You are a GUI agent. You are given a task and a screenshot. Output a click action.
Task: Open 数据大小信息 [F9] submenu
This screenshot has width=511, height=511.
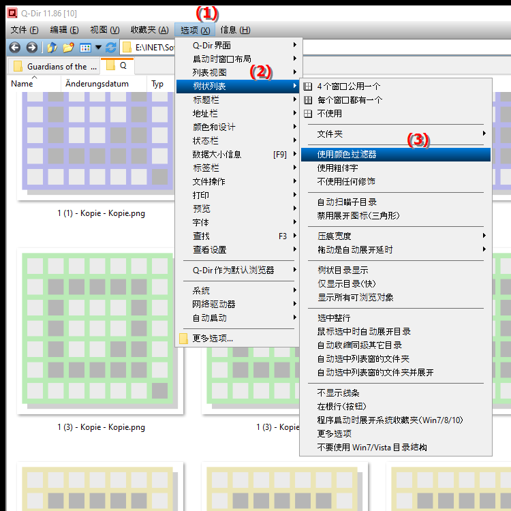click(238, 154)
